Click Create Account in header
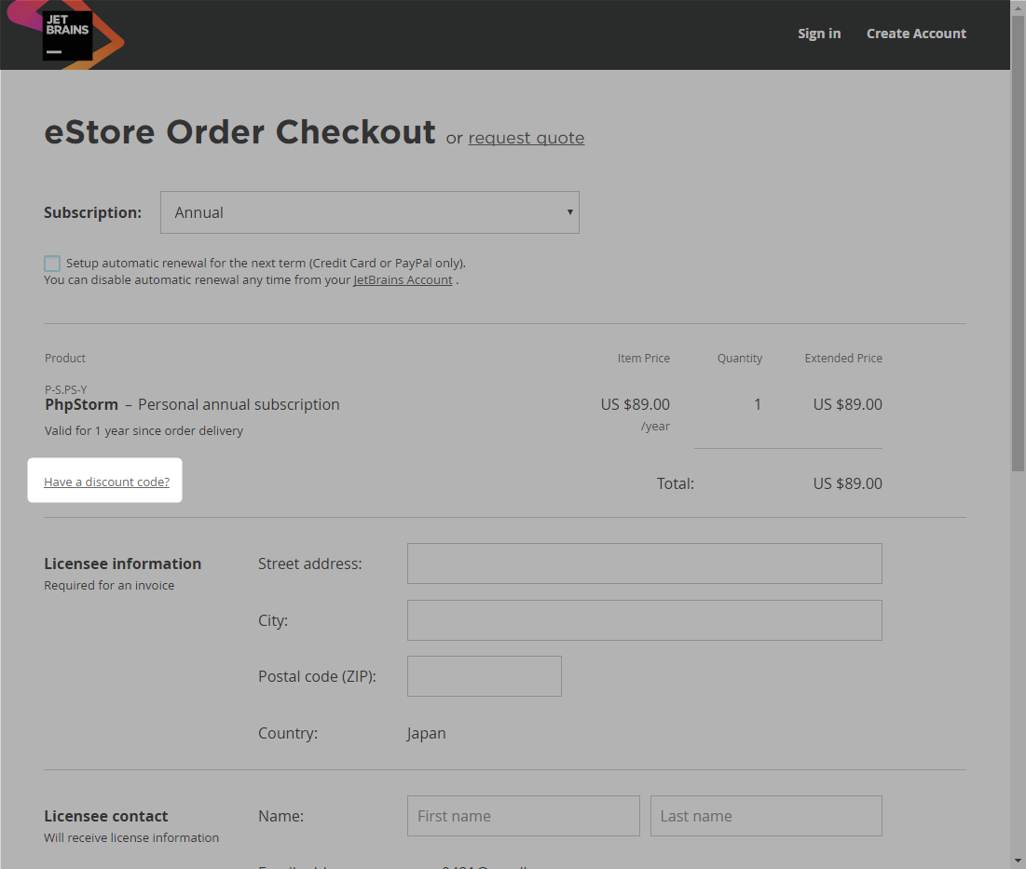 pos(916,34)
